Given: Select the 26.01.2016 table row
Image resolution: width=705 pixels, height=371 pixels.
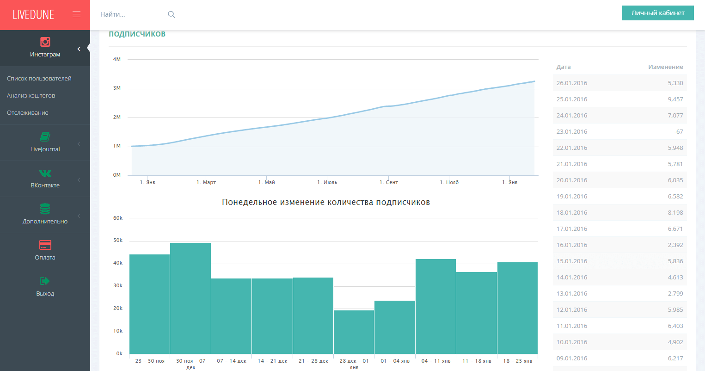Looking at the screenshot, I should [619, 83].
